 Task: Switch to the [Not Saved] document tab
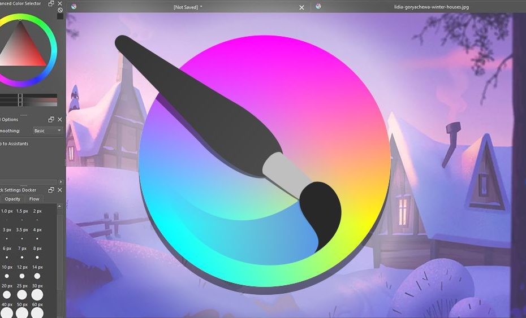point(187,7)
